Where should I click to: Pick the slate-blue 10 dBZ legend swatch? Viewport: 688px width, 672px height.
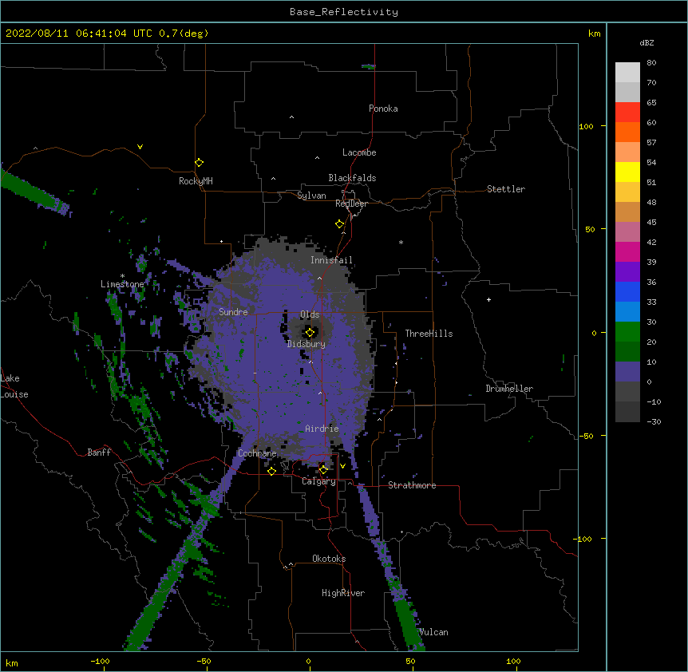point(627,372)
